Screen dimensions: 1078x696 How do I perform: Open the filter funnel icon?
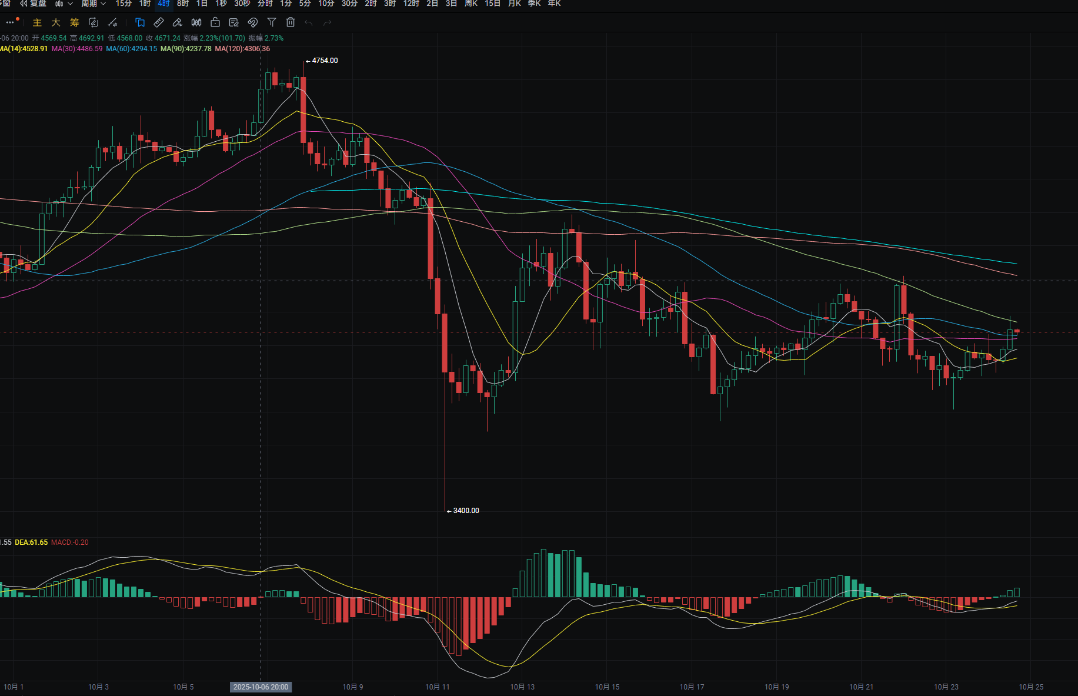click(x=272, y=22)
